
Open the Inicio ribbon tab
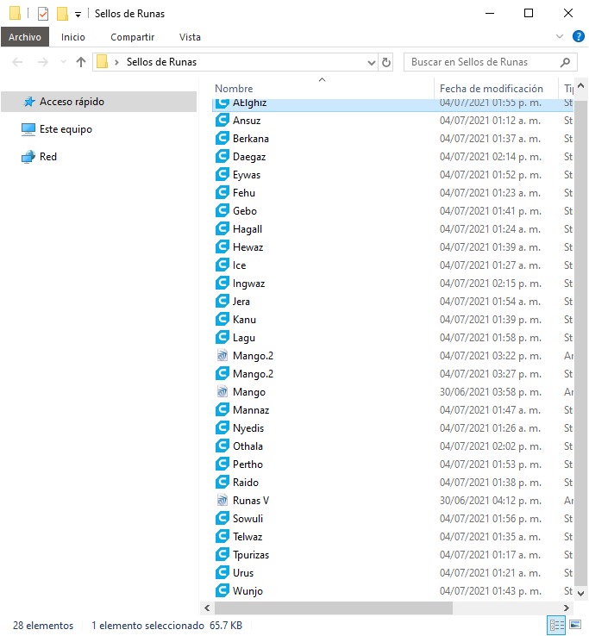click(x=73, y=37)
